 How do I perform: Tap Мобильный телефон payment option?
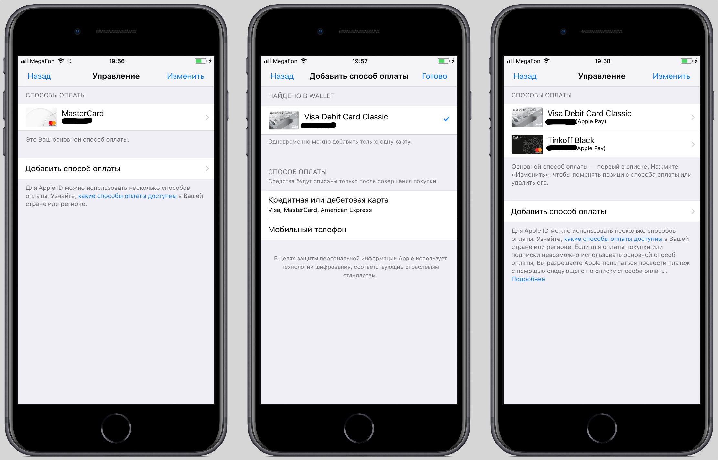point(359,230)
